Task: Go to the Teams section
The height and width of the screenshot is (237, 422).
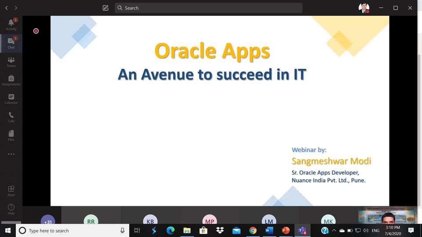Action: [11, 62]
